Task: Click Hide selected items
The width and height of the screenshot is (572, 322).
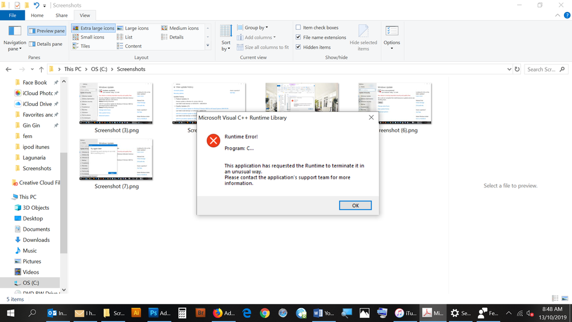Action: (364, 38)
